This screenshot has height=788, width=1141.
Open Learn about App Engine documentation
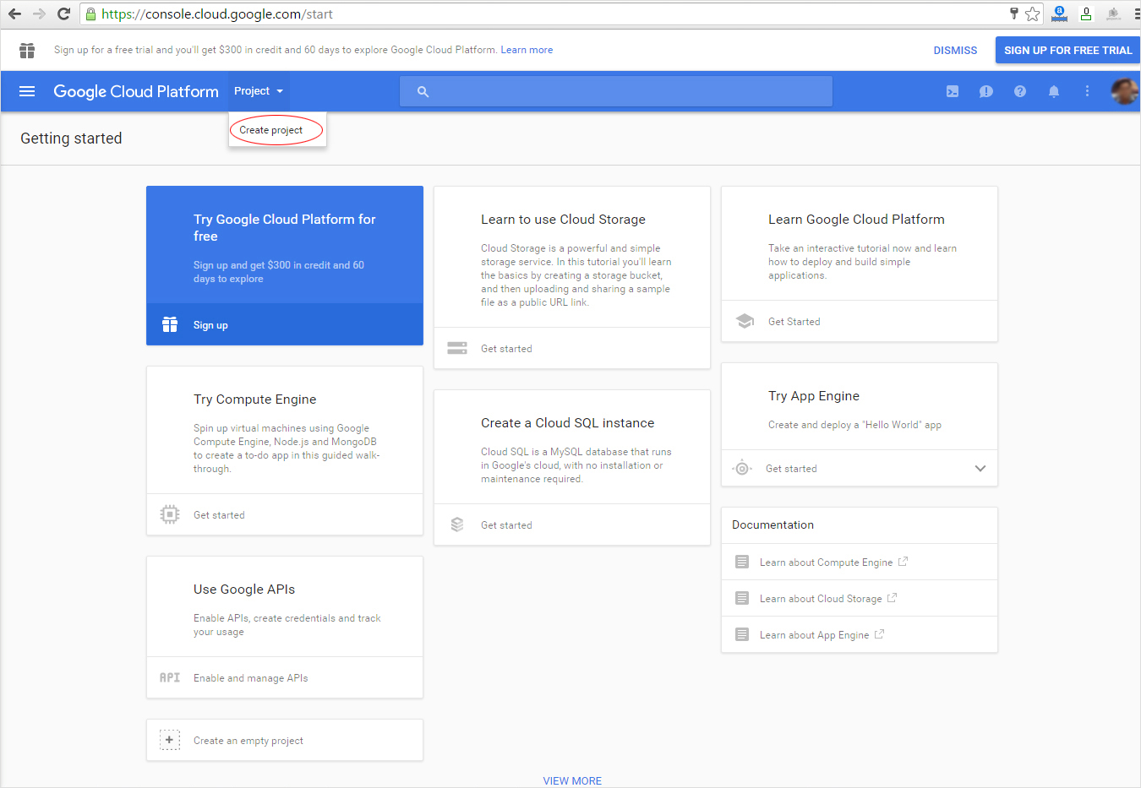[814, 635]
